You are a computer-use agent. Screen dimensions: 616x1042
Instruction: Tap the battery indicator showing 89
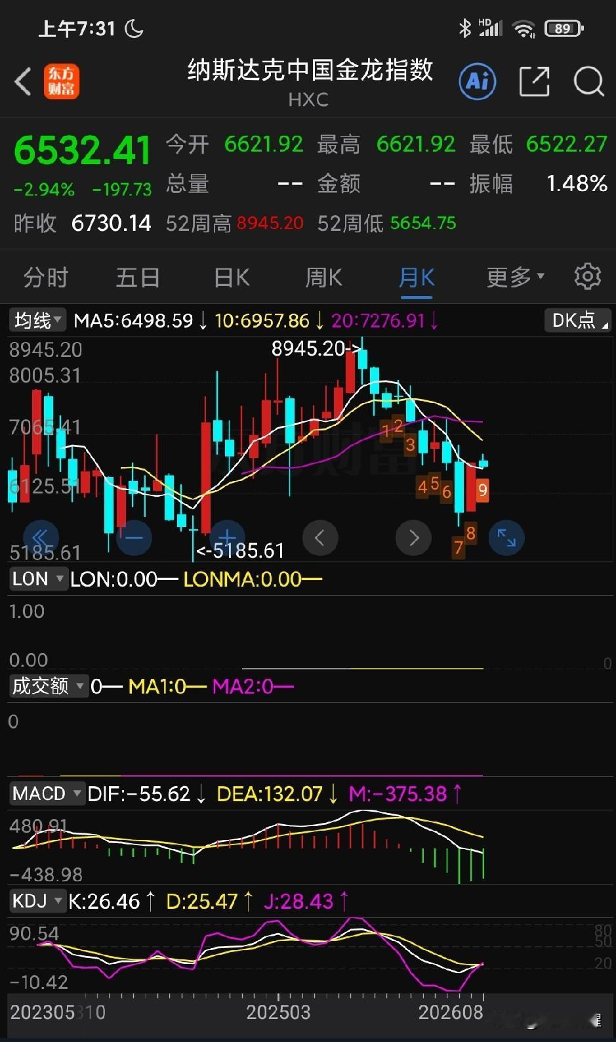tap(564, 28)
